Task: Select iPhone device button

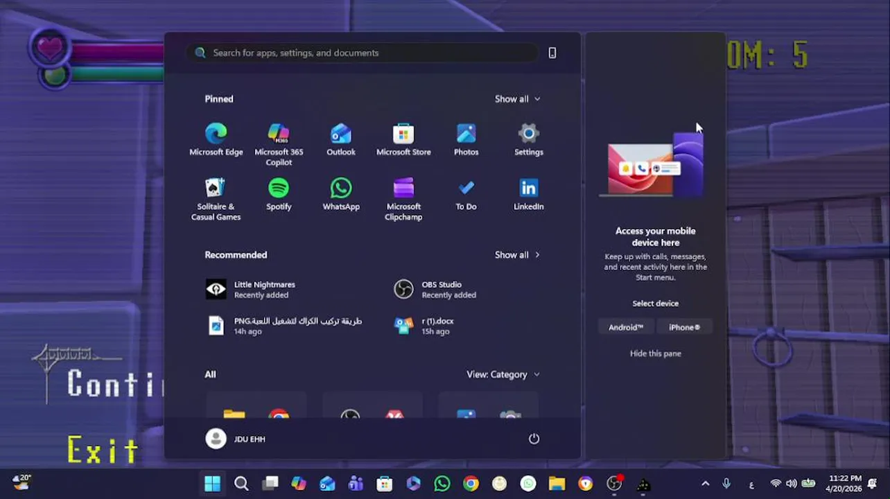Action: pyautogui.click(x=684, y=327)
